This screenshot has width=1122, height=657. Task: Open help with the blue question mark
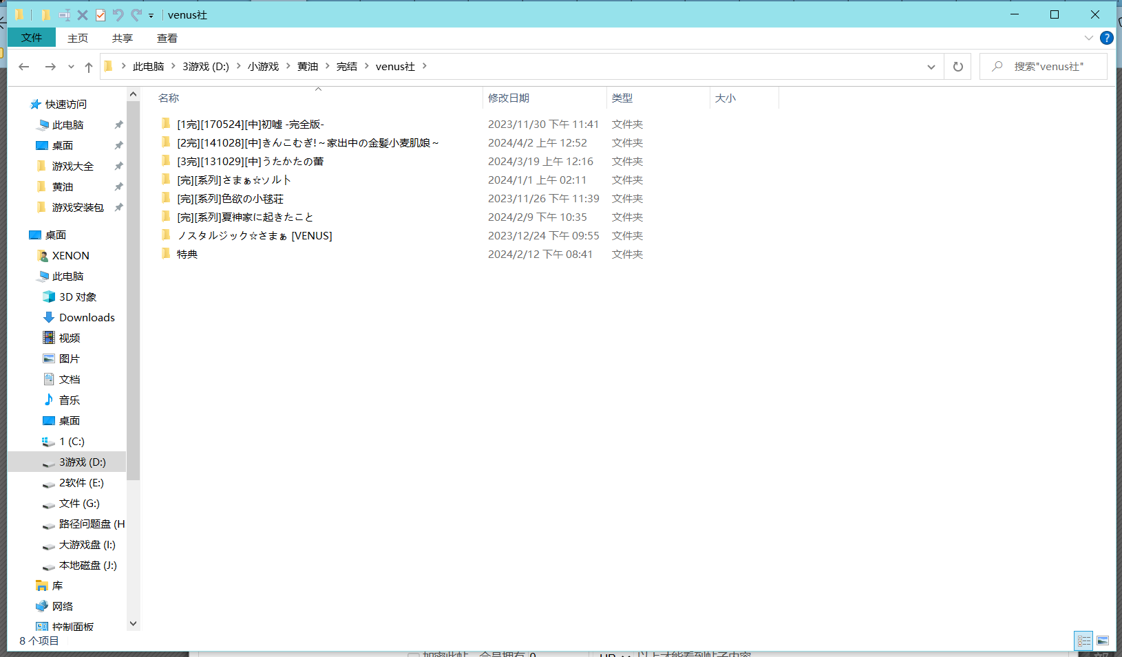coord(1107,38)
